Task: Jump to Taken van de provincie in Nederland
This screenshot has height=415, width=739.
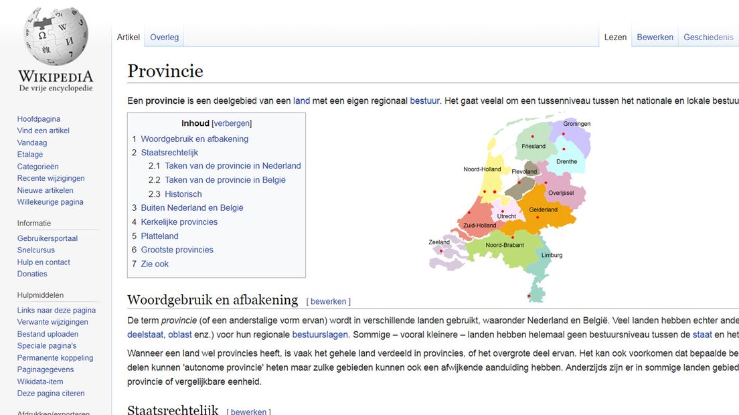Action: click(233, 166)
